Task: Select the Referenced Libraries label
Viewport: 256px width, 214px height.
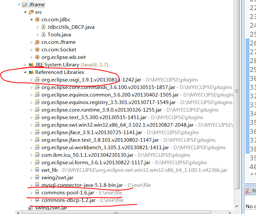Action: coord(60,72)
